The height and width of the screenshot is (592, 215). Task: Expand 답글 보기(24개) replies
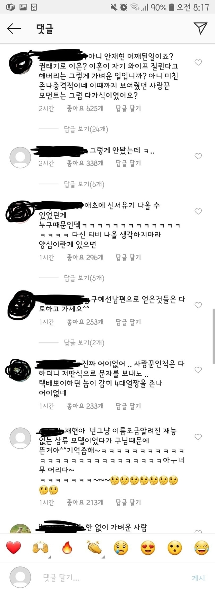[x=86, y=129]
